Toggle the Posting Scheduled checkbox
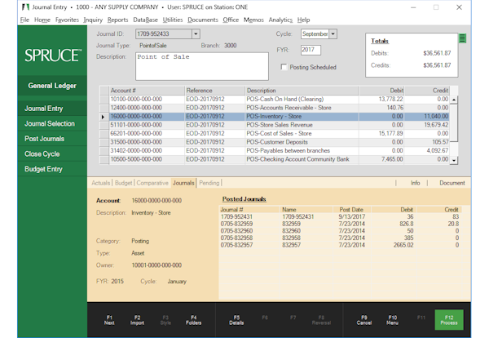The image size is (489, 338). (x=284, y=67)
